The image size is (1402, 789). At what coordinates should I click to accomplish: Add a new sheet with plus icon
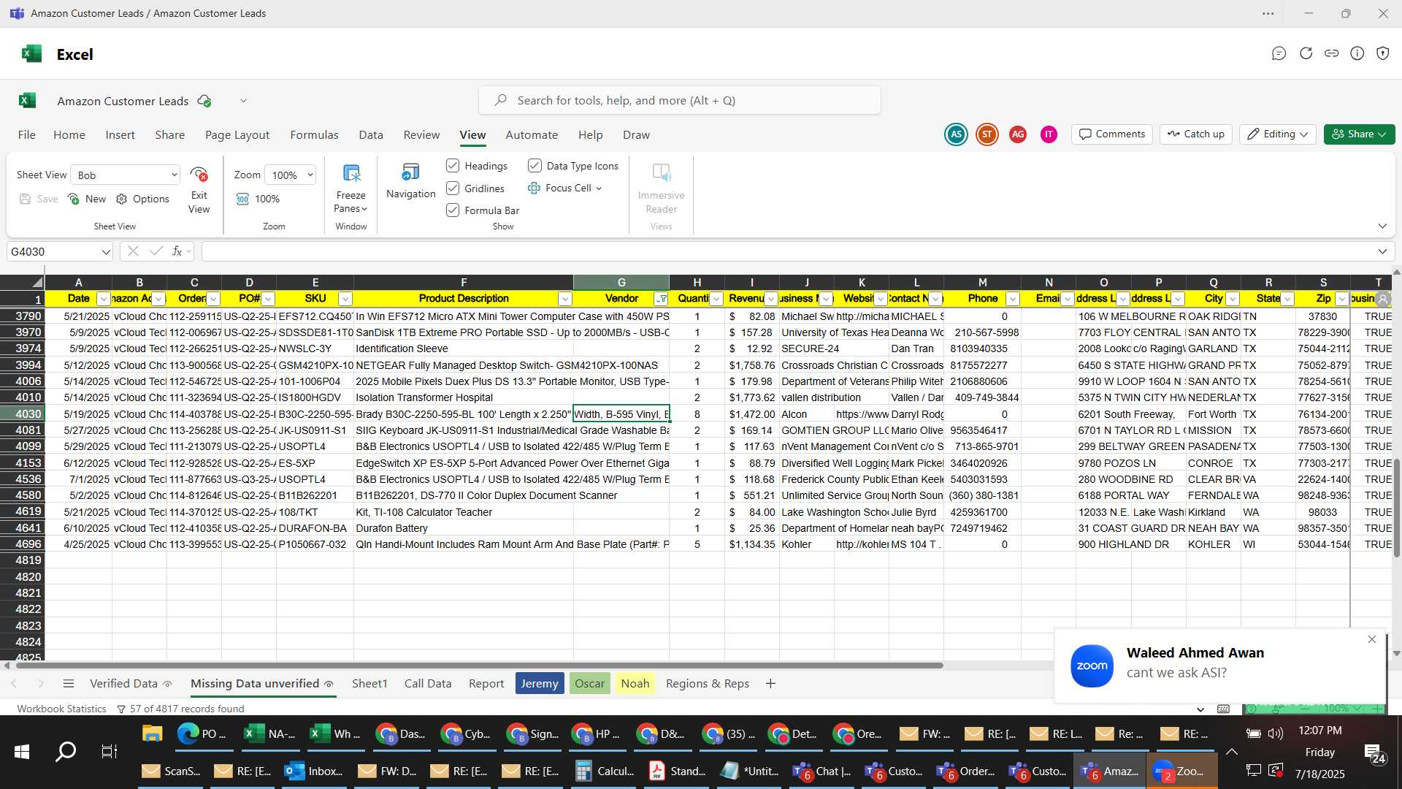(x=770, y=684)
